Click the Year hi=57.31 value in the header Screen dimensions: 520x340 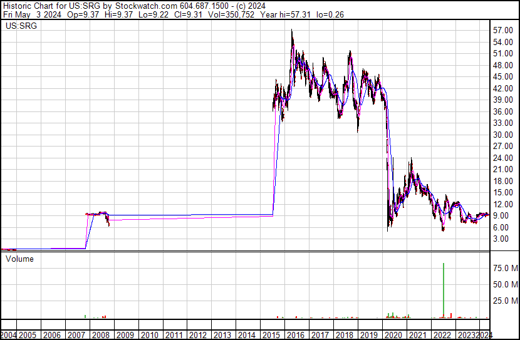coord(286,14)
